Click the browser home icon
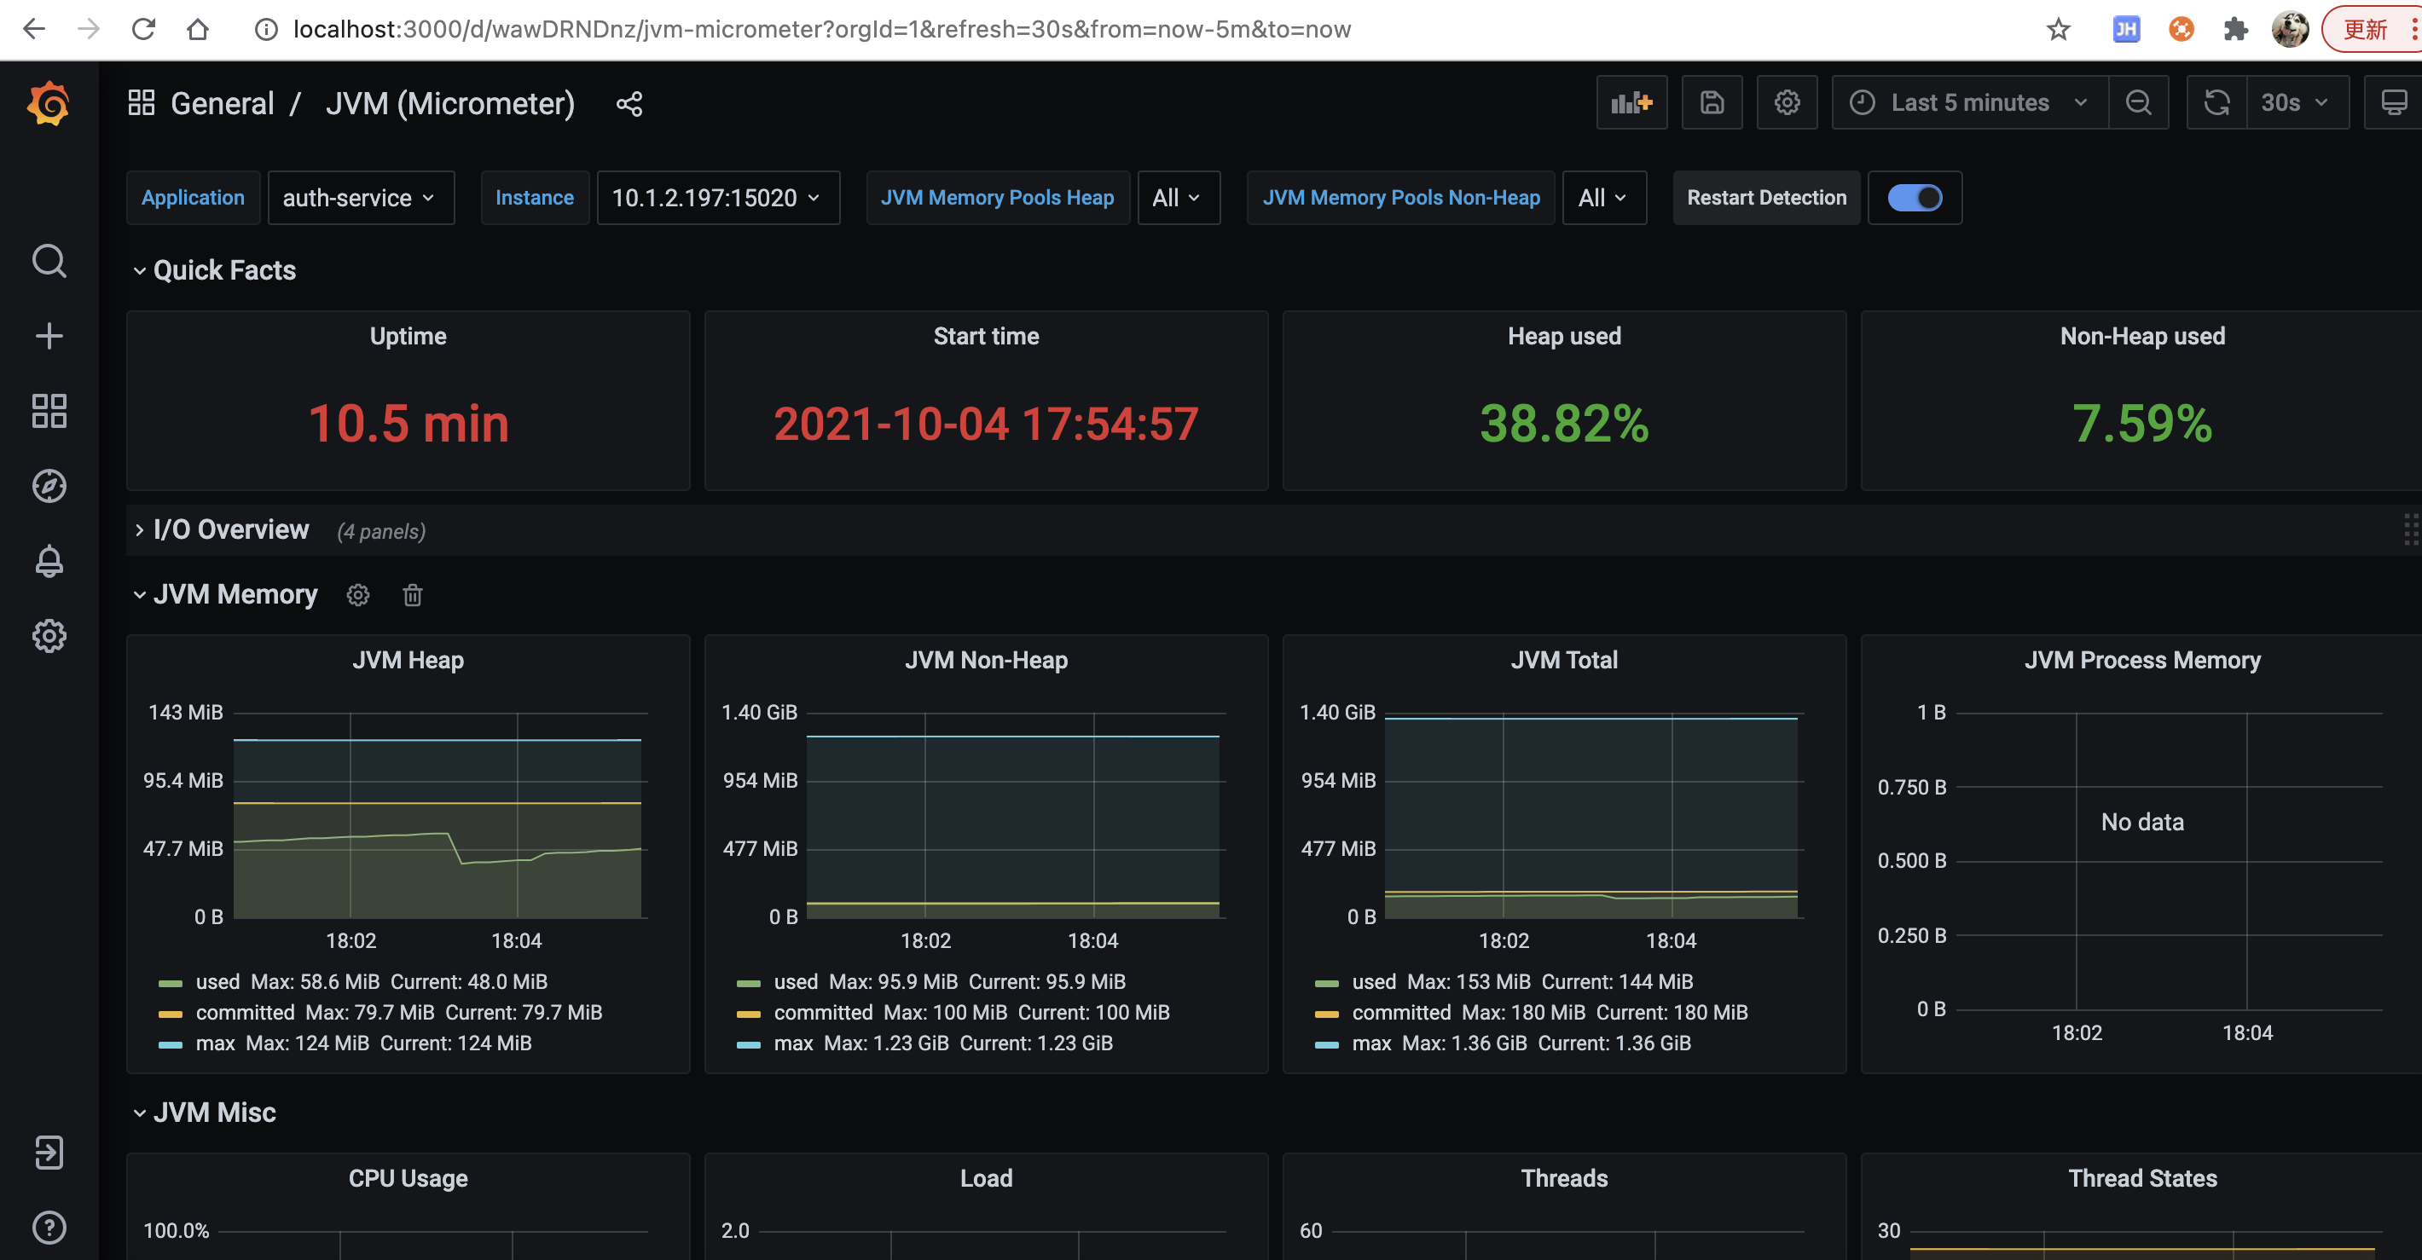 point(198,29)
